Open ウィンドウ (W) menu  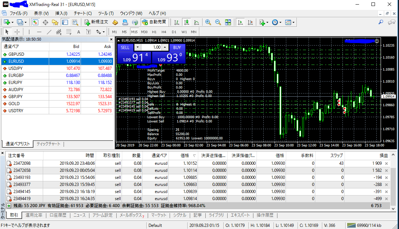pos(131,13)
